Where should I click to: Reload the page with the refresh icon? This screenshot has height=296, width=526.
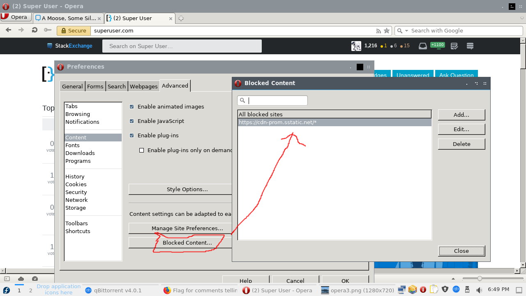pyautogui.click(x=35, y=30)
